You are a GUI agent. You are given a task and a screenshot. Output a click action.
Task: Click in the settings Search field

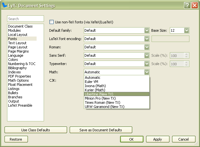coord(25,19)
